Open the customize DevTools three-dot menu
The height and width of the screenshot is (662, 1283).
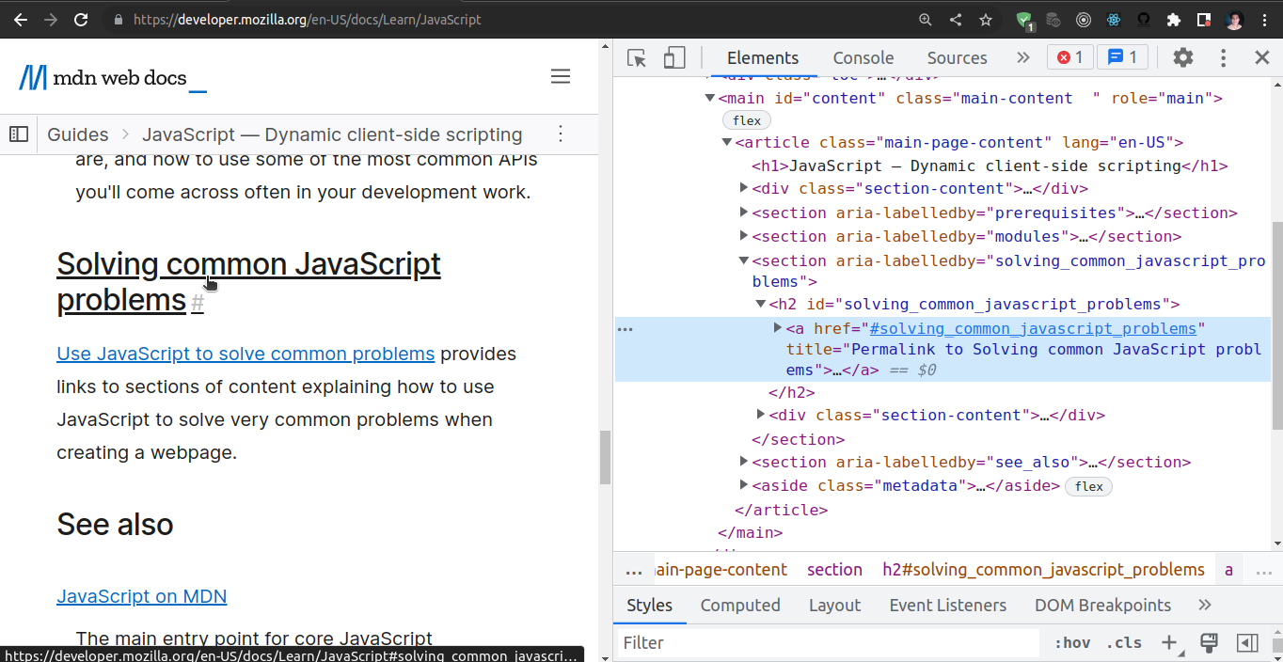tap(1223, 57)
